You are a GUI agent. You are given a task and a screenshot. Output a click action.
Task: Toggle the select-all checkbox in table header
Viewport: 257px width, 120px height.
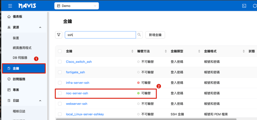[60, 51]
